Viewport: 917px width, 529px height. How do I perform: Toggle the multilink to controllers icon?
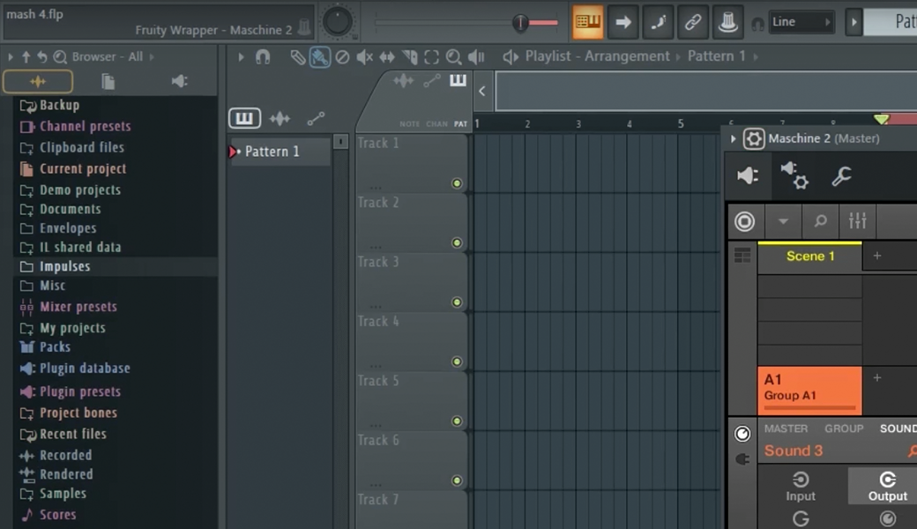point(693,22)
